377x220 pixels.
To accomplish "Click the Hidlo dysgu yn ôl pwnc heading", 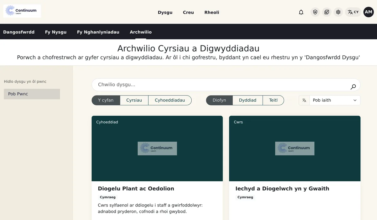I will point(25,81).
